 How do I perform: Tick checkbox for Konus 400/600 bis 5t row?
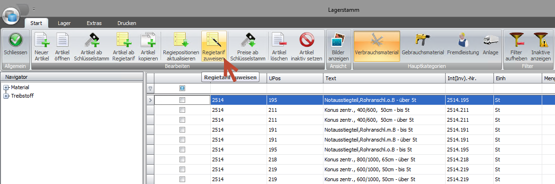click(182, 110)
